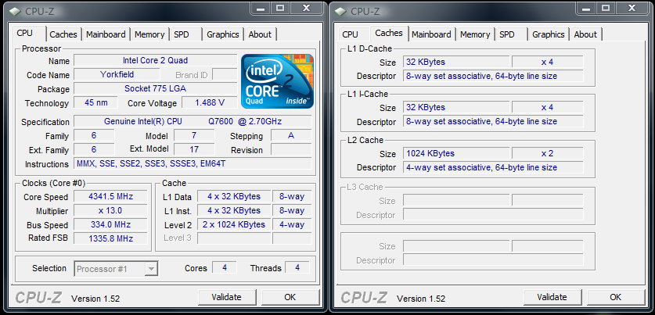The image size is (655, 315).
Task: Click OK button in left CPU-Z window
Action: pos(290,297)
